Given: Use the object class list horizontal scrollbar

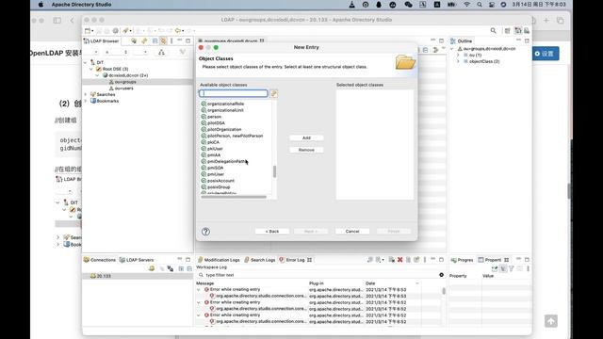Looking at the screenshot, I should (x=234, y=197).
